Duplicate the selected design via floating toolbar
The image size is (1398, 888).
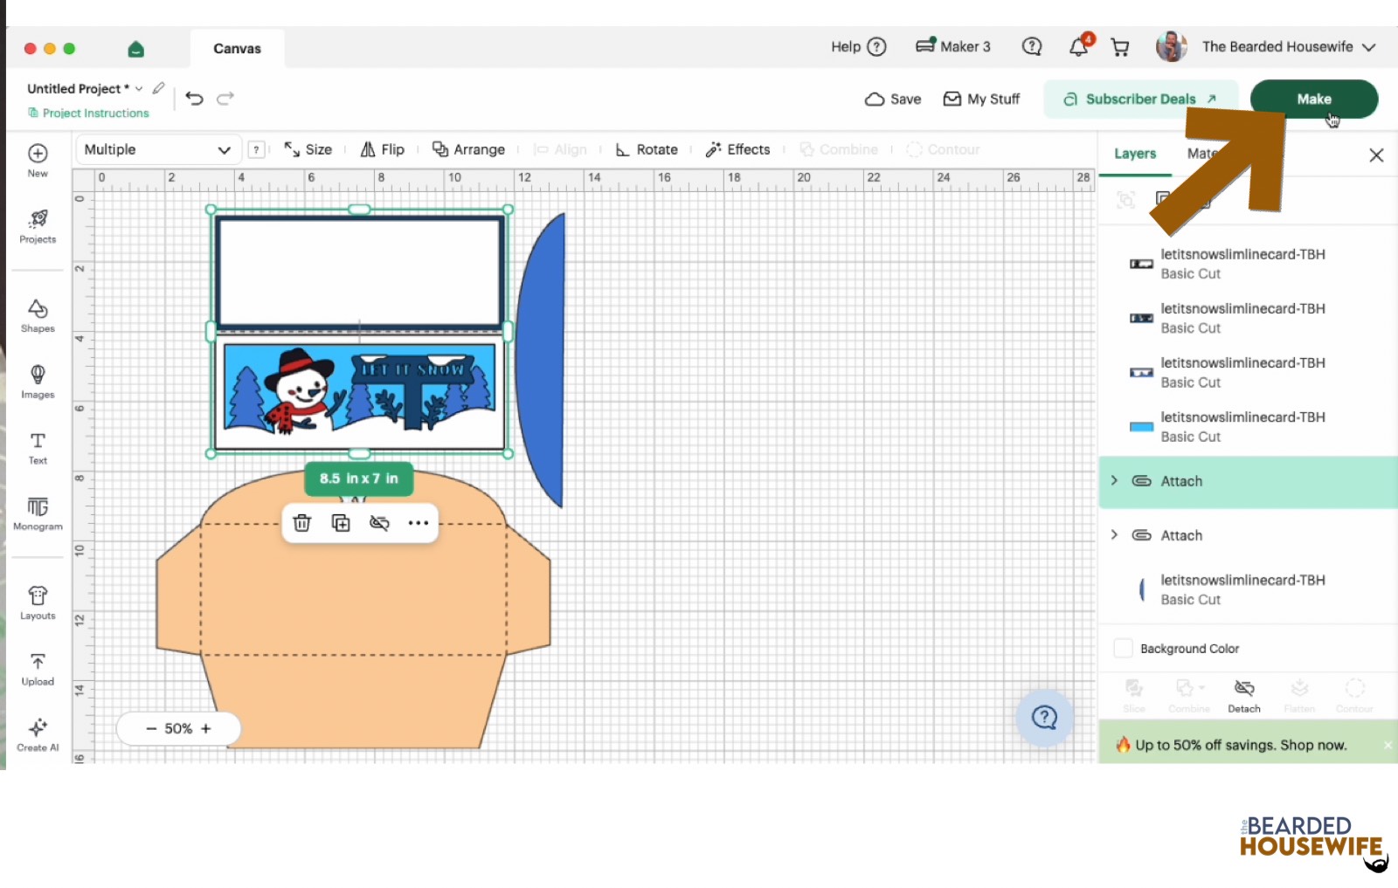(341, 523)
